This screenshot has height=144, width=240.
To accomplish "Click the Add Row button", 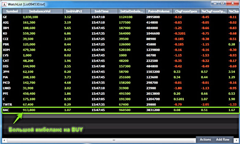I will [x=223, y=140].
